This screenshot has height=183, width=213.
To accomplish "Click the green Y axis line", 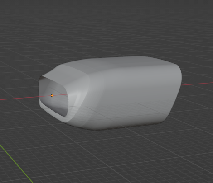I will coord(17,164).
